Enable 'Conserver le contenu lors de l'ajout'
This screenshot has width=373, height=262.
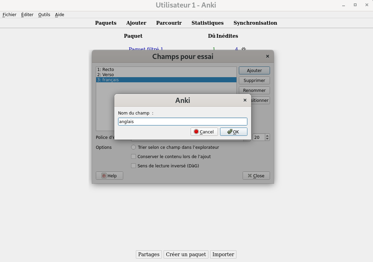point(134,156)
